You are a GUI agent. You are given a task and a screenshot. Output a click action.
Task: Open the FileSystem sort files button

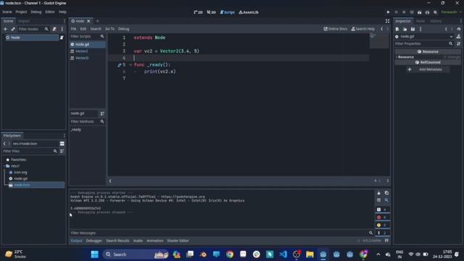62,152
